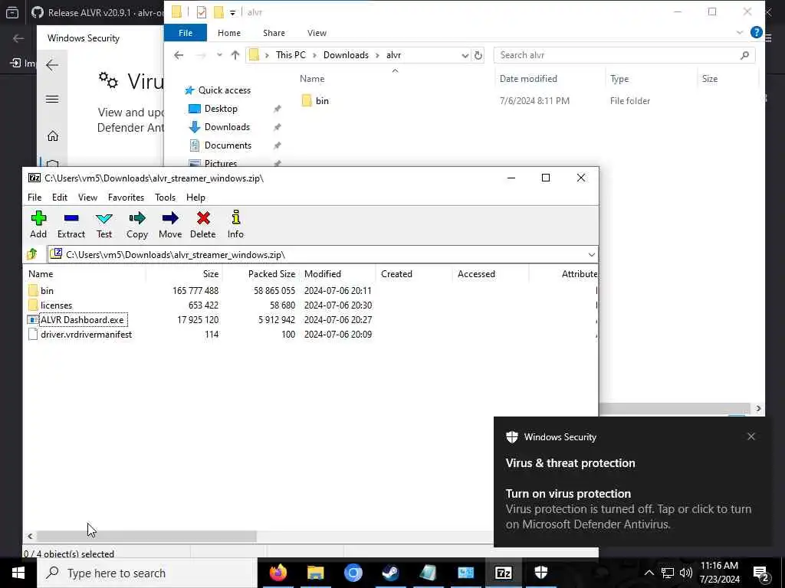Click the red Delete icon in 7-Zip
Image resolution: width=785 pixels, height=588 pixels.
pos(202,224)
